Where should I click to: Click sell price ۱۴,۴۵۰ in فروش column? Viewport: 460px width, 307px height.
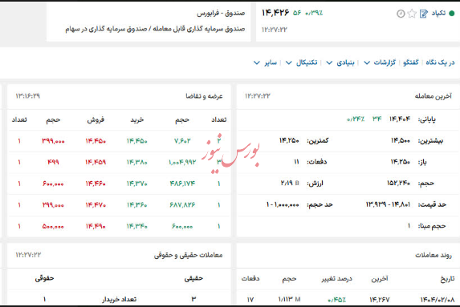pos(96,141)
